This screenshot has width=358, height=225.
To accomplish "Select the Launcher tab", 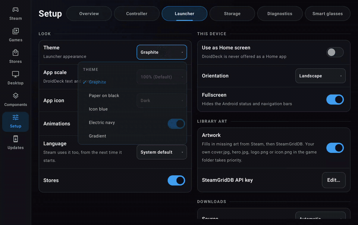I will pyautogui.click(x=185, y=13).
